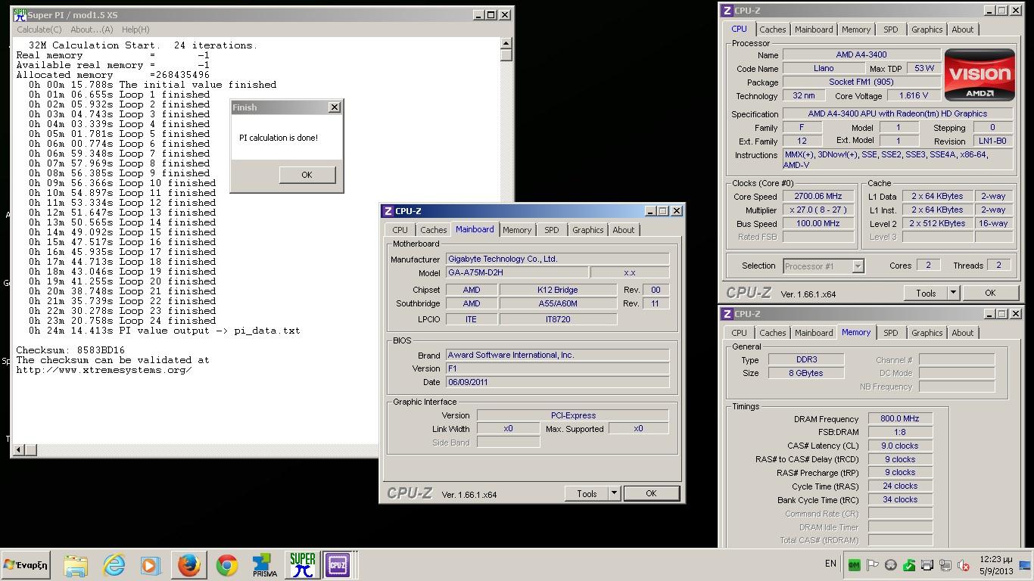Click Tools button in Mainboard CPU-Z window

tap(587, 493)
